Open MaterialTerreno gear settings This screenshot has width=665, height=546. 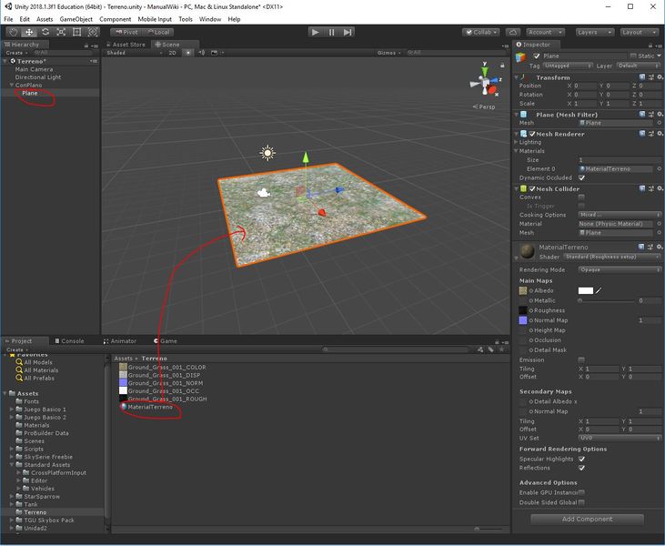tap(660, 247)
